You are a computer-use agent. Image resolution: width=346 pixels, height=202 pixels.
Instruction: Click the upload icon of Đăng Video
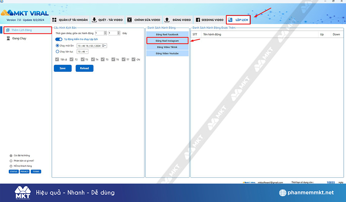point(167,20)
